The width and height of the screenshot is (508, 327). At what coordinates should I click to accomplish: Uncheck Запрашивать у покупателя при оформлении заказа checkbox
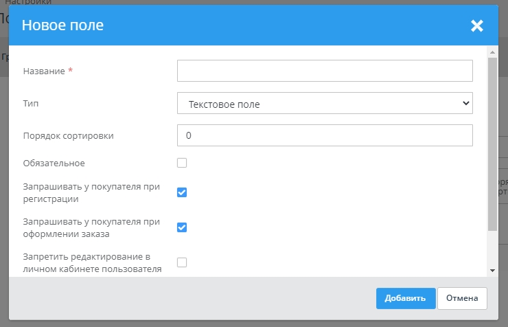pyautogui.click(x=182, y=227)
